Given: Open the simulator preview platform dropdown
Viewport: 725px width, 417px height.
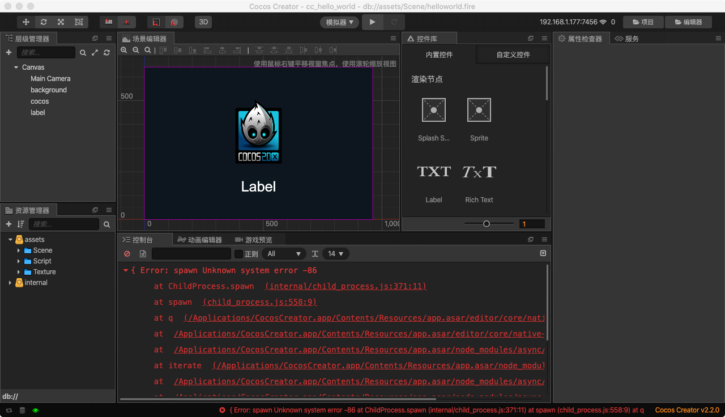Looking at the screenshot, I should point(339,23).
